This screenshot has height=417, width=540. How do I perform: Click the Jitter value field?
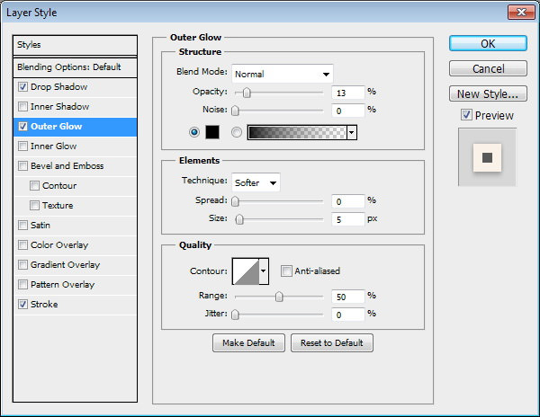point(347,315)
